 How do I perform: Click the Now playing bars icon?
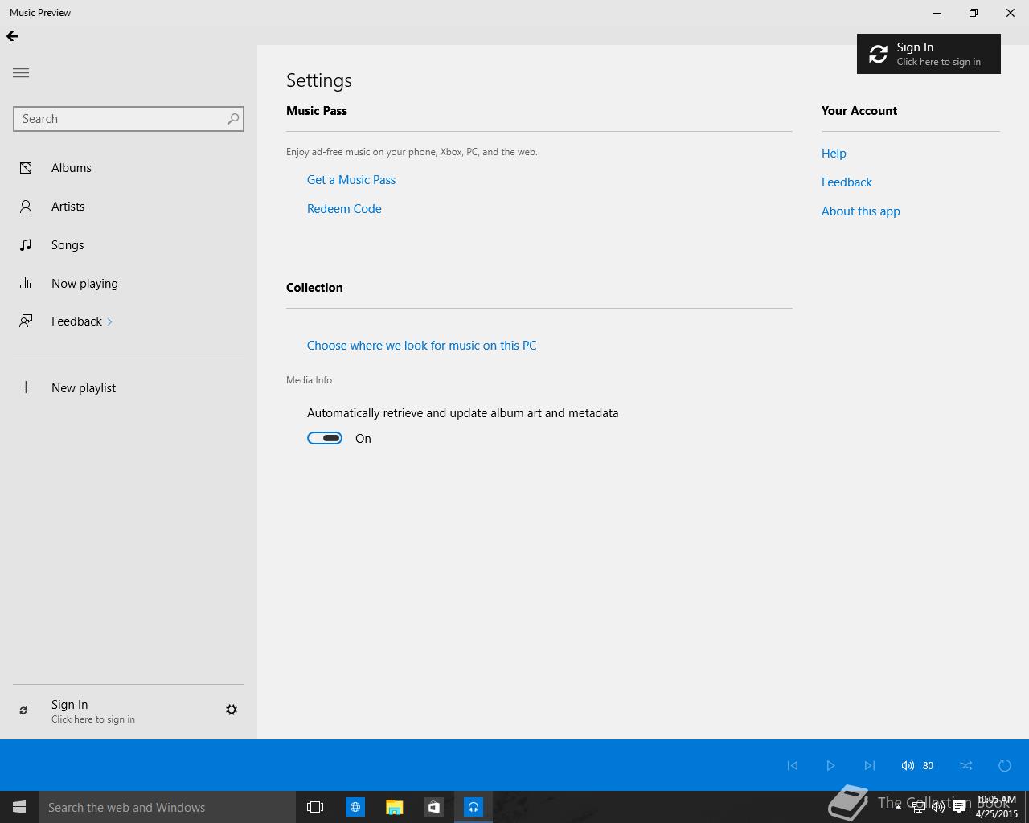(x=26, y=283)
